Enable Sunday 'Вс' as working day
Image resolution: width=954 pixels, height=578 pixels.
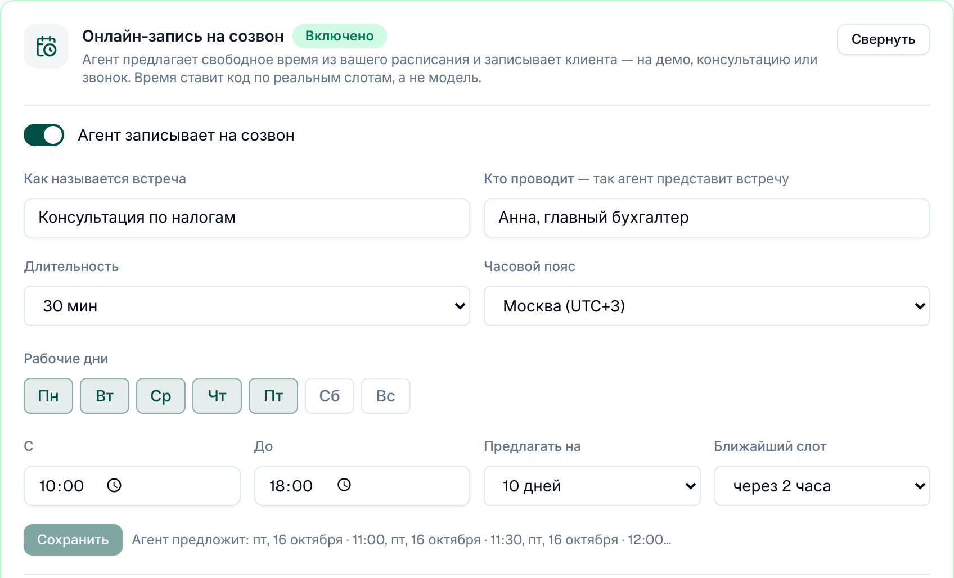[386, 396]
